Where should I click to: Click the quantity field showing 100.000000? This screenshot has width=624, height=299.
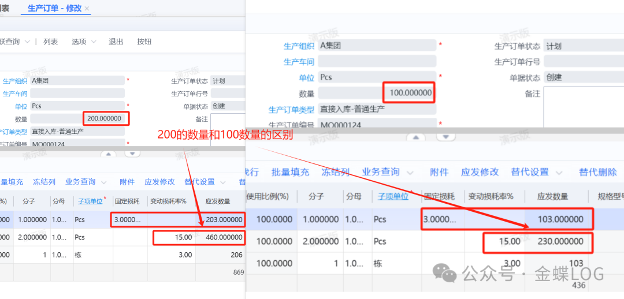point(409,93)
